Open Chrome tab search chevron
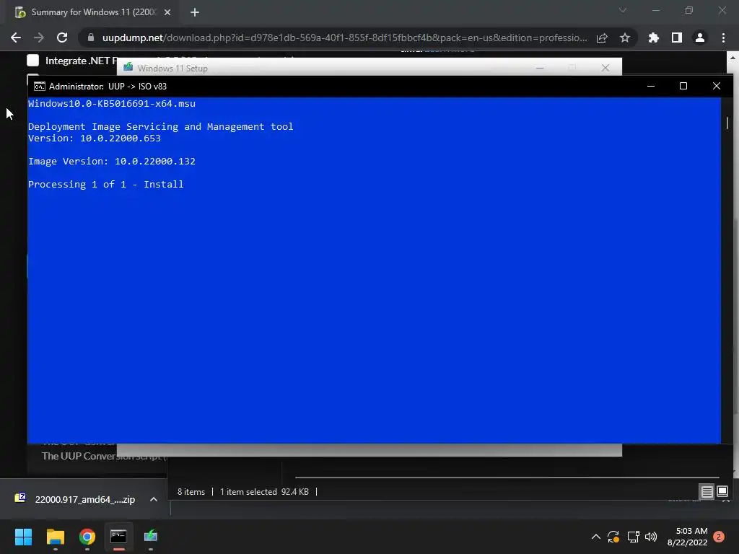Screen dimensions: 739x554 pyautogui.click(x=623, y=10)
